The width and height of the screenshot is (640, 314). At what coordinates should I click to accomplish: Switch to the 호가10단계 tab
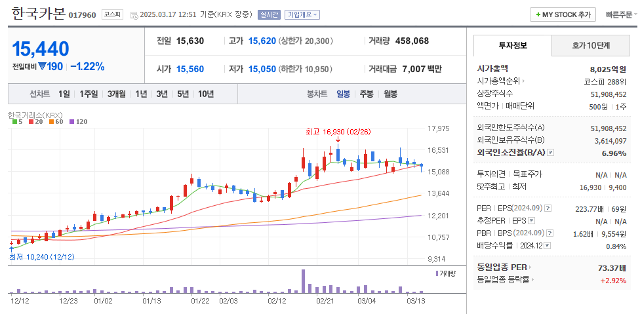(591, 45)
